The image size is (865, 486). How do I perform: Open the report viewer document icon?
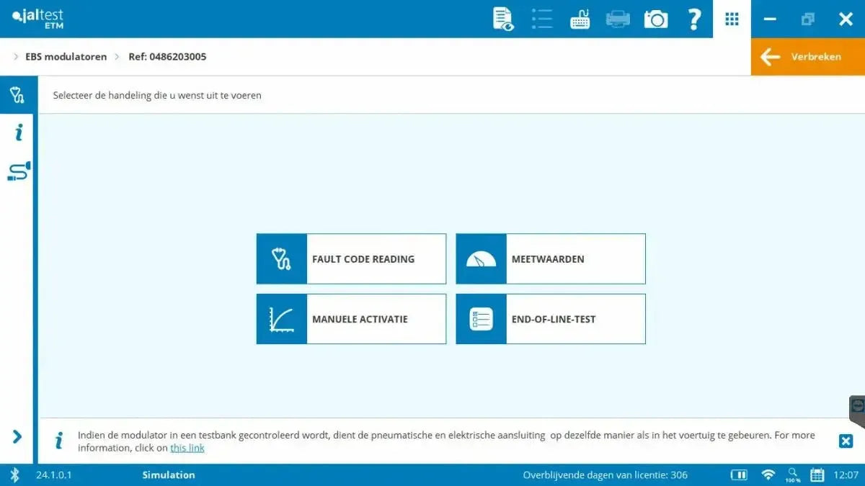503,19
